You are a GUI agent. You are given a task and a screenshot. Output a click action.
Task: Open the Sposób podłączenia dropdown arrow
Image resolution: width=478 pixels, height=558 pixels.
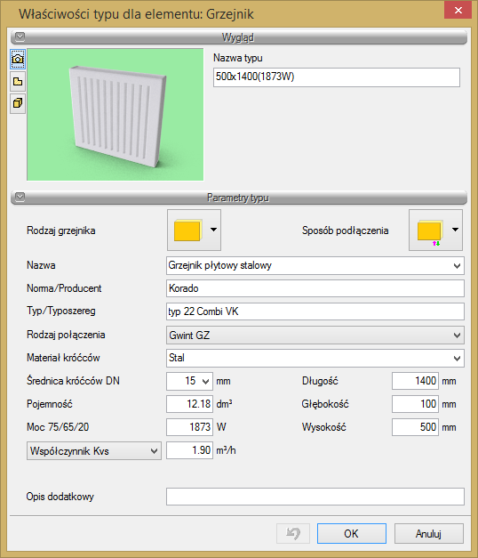click(x=455, y=230)
